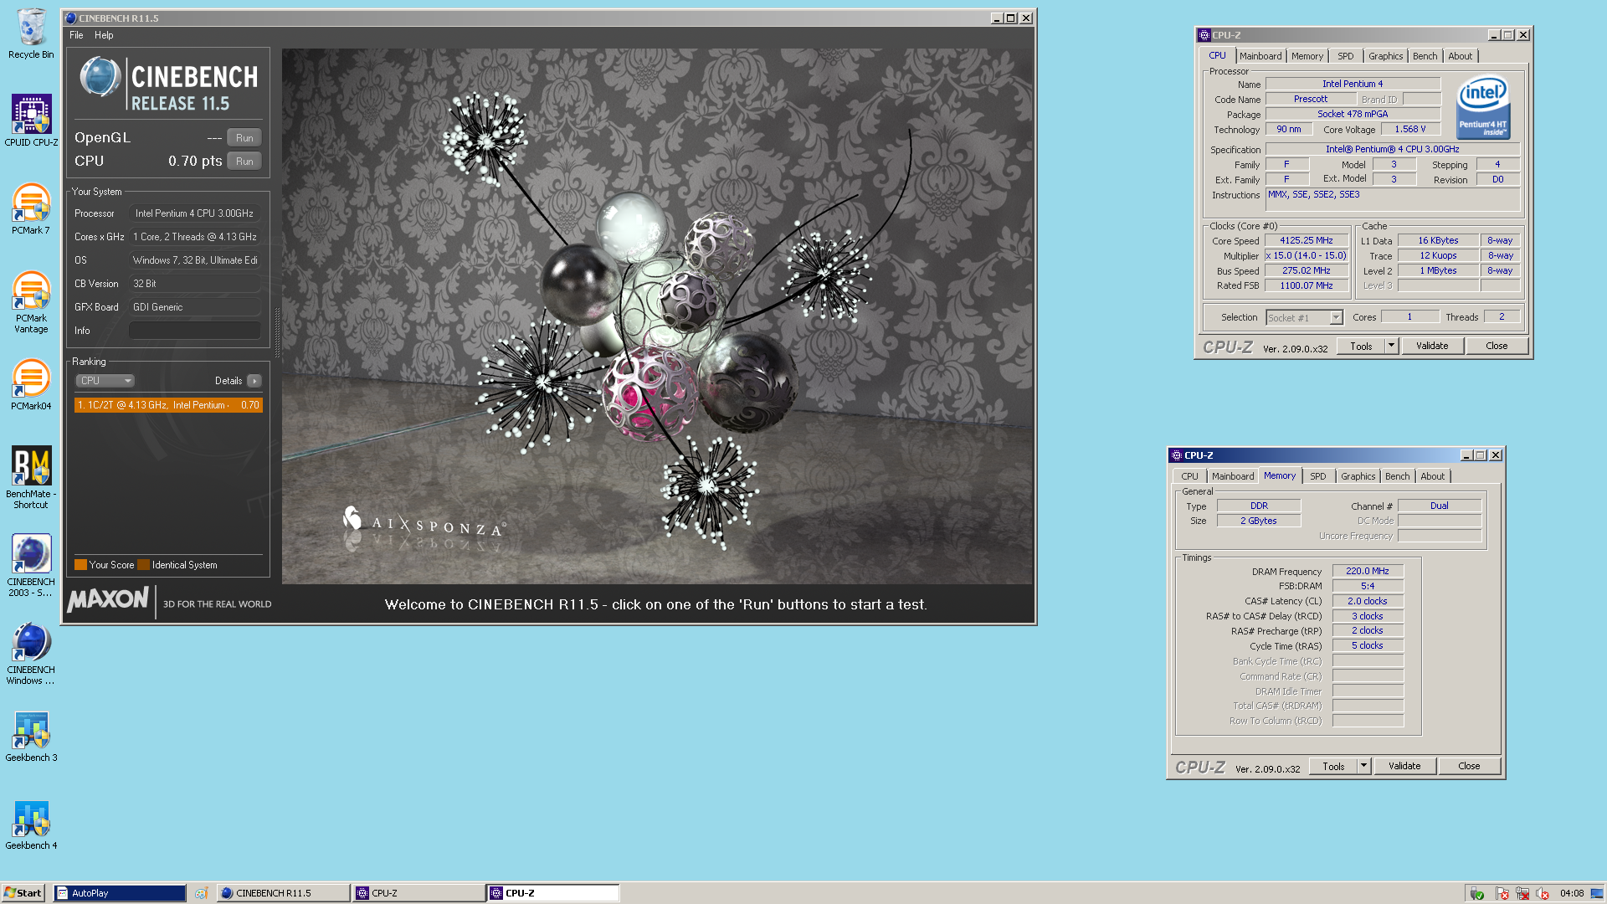This screenshot has height=904, width=1607.
Task: Switch to Graphics tab in upper CPU-Z window
Action: pyautogui.click(x=1386, y=56)
